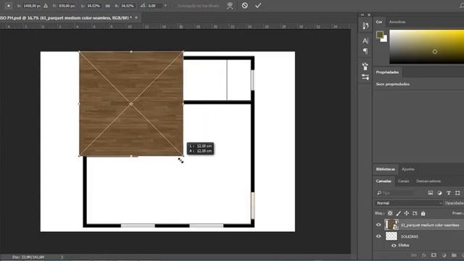Filter layers by adjustment layers icon
Screen dimensions: 464x261
(x=439, y=193)
